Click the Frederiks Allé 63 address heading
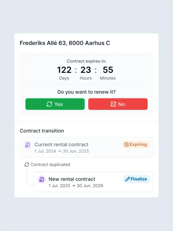Image resolution: width=173 pixels, height=231 pixels. (x=65, y=43)
